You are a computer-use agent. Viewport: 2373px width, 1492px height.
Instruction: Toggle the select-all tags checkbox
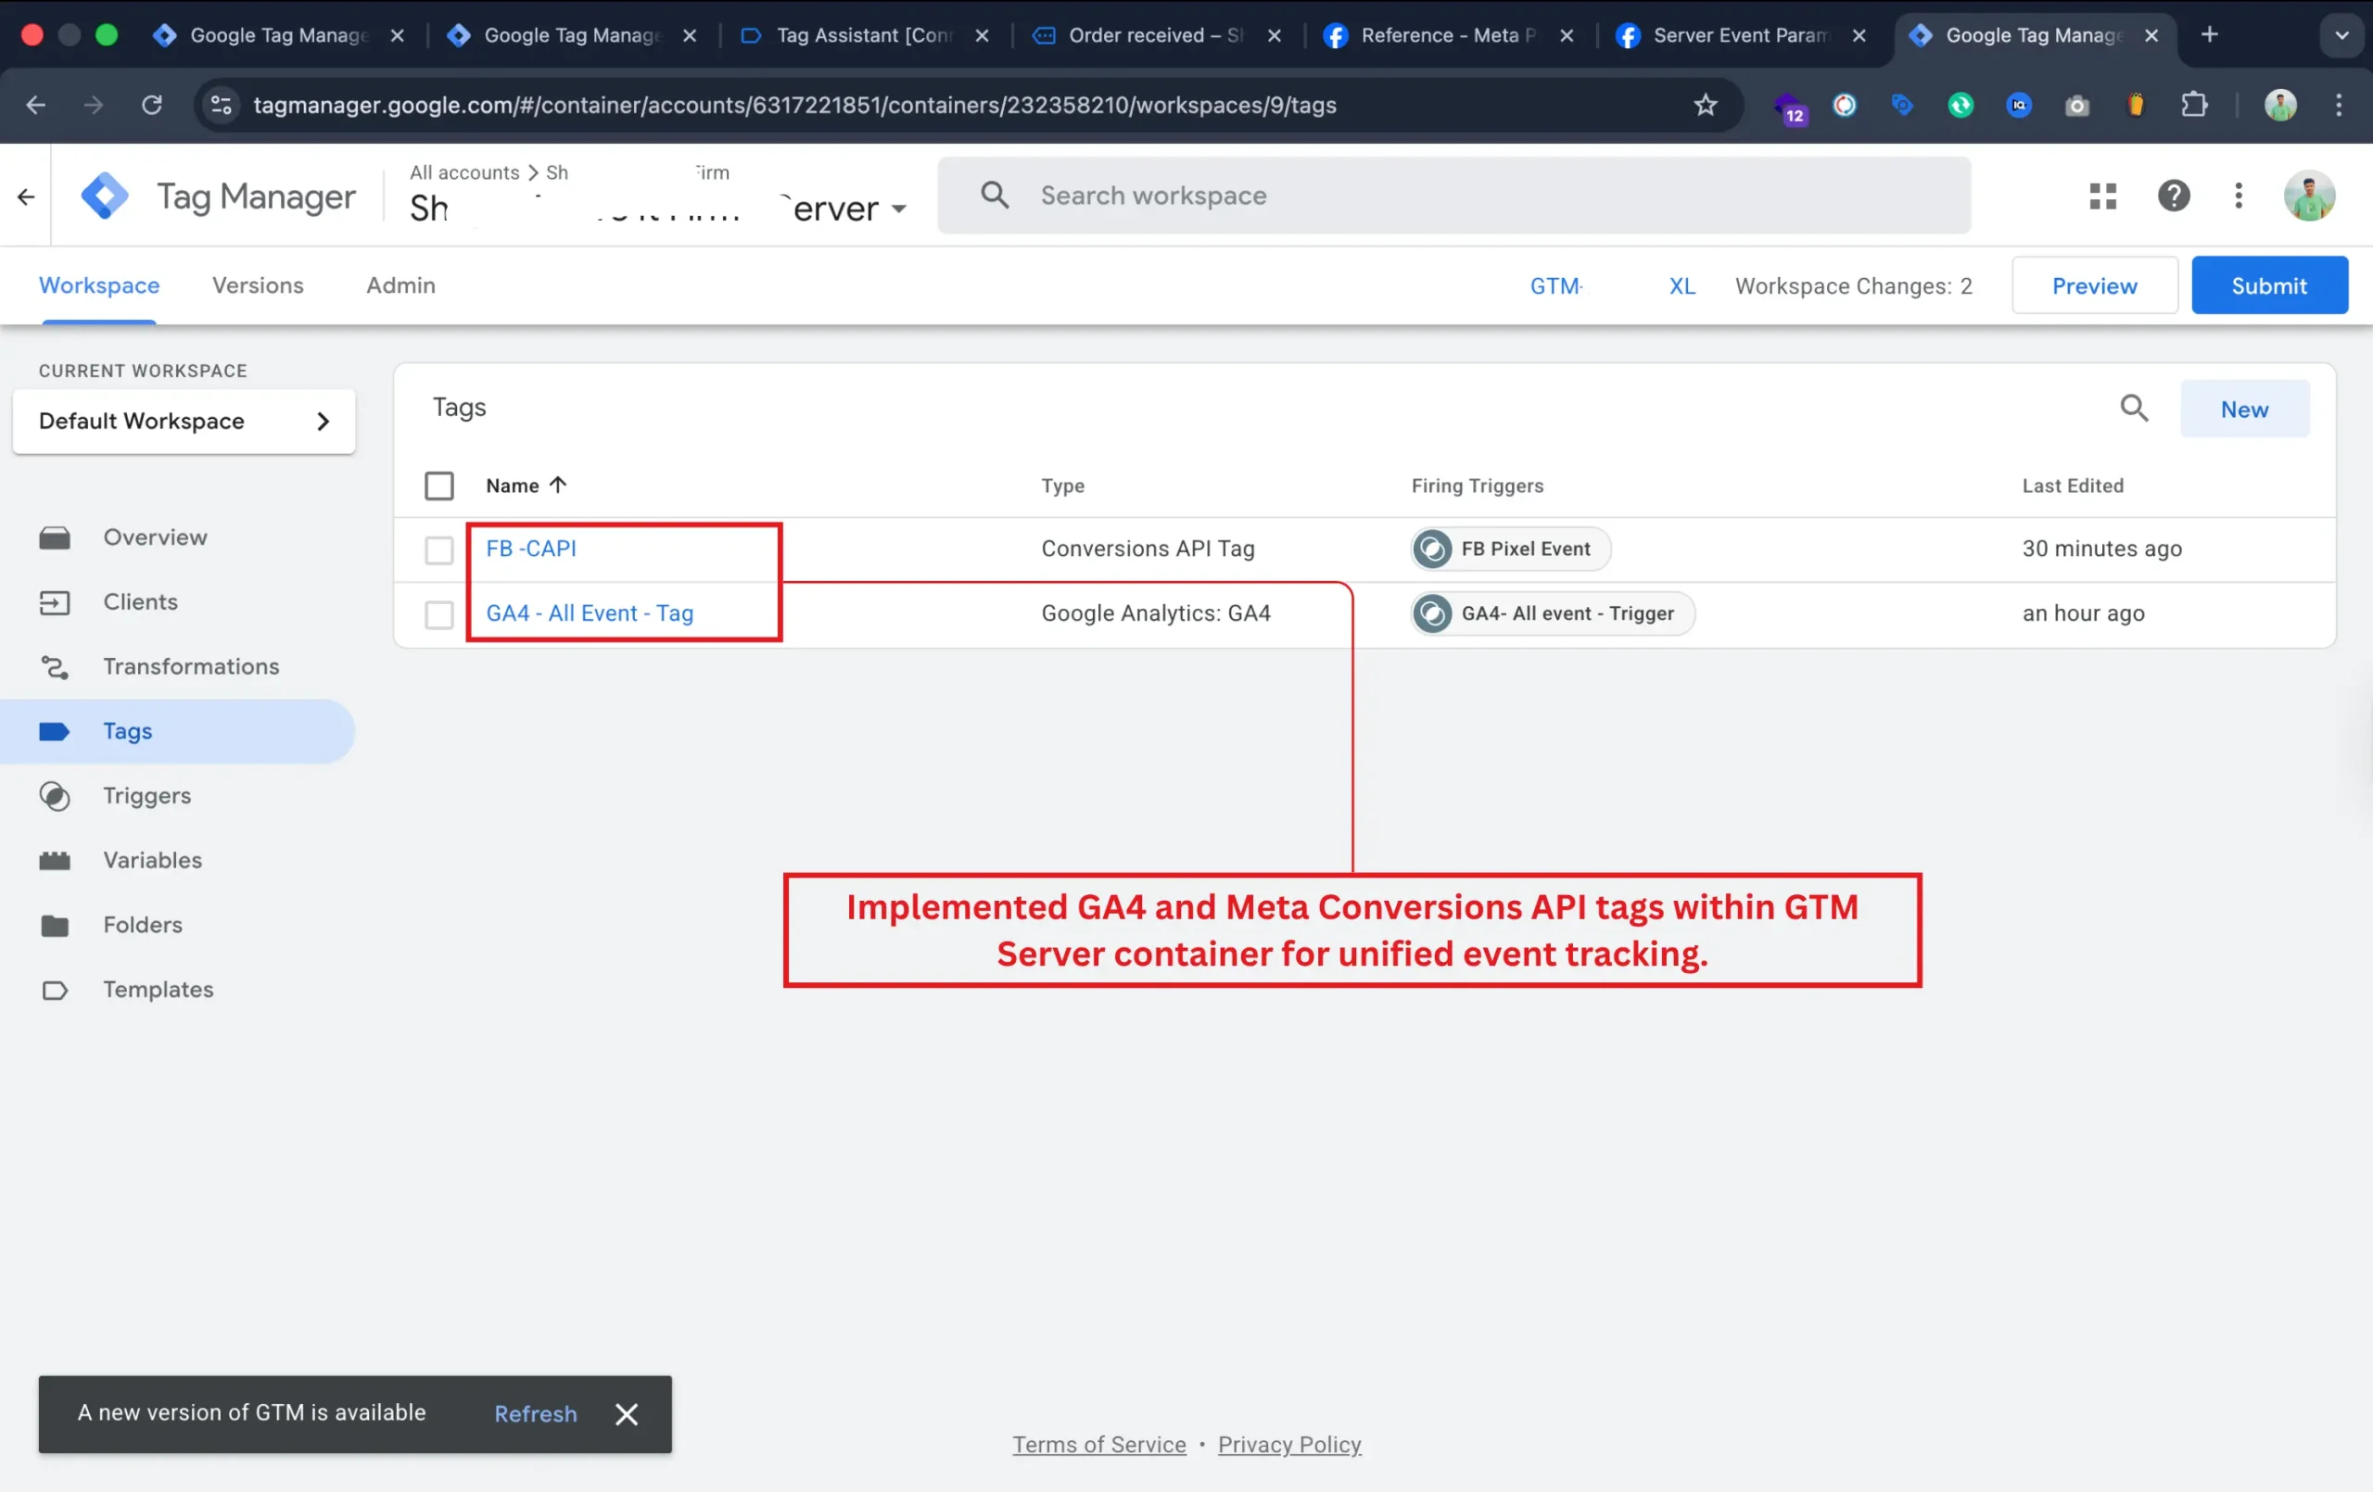[438, 486]
